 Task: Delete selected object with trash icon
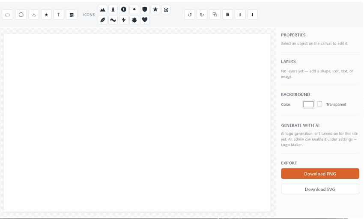(x=227, y=15)
